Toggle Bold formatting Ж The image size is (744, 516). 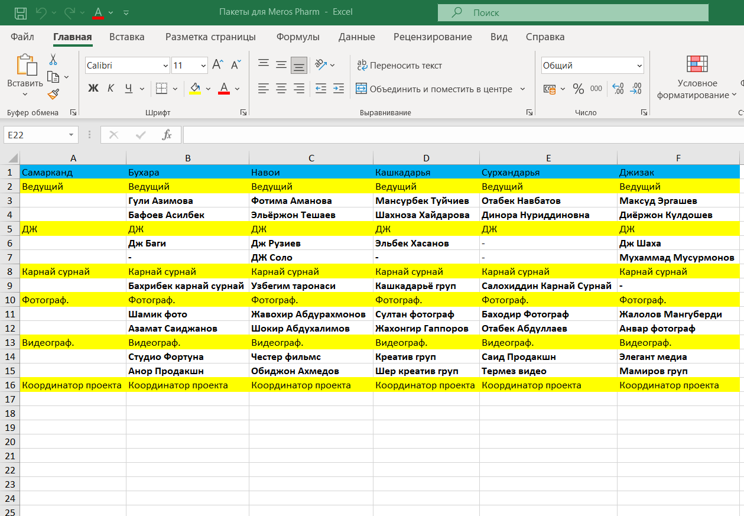[93, 89]
